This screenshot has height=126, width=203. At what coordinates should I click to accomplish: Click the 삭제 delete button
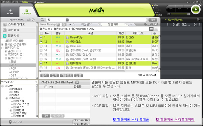click(46, 116)
